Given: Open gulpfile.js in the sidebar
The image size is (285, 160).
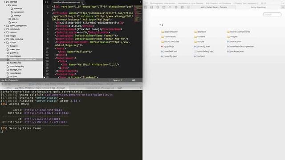Looking at the screenshot, I should tap(14, 53).
